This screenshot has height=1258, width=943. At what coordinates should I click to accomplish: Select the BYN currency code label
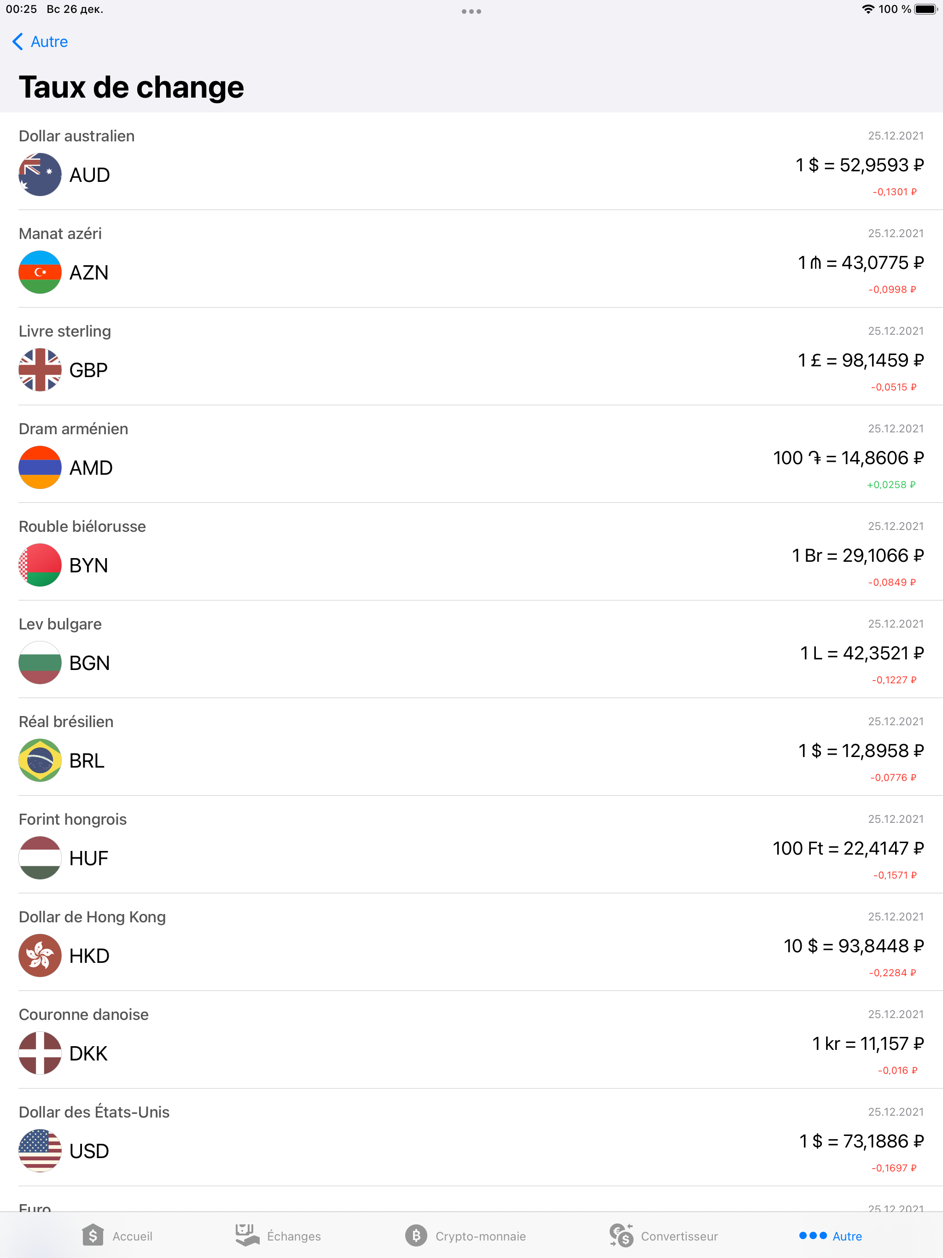point(89,565)
